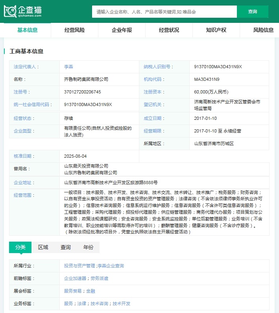Select former name 山东晟天投资有限公司

[x=86, y=166]
